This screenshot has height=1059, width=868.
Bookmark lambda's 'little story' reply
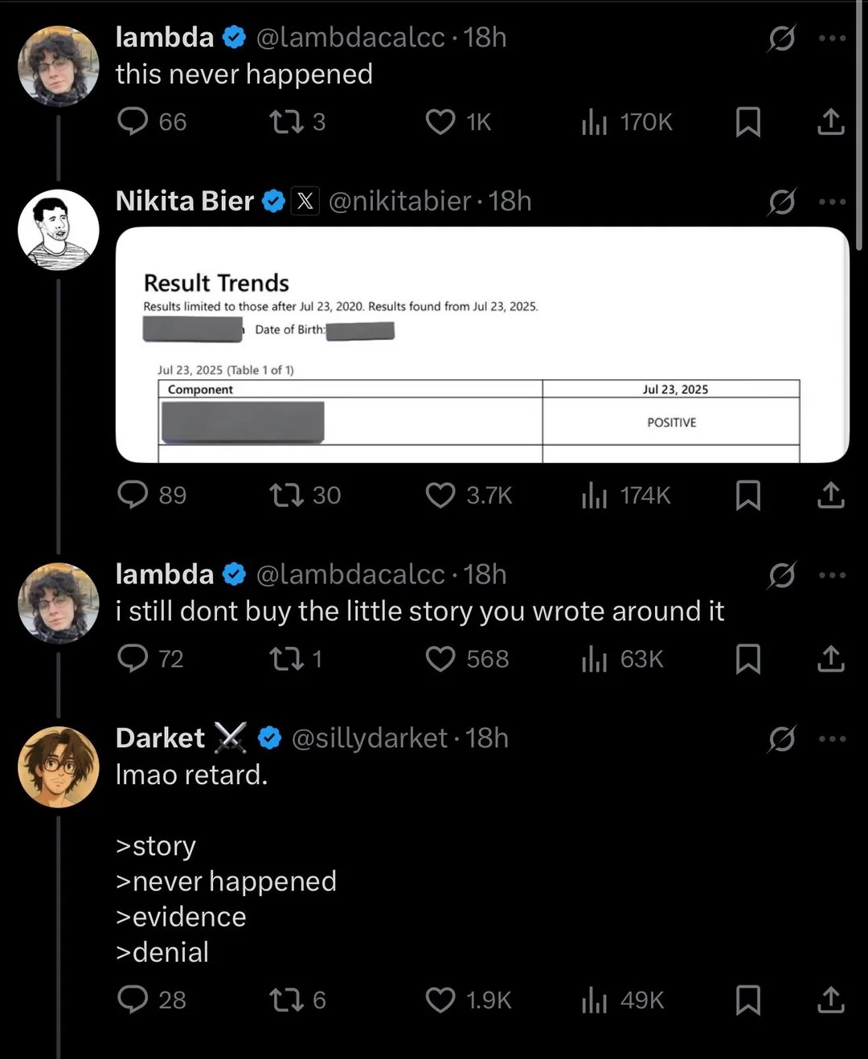coord(748,659)
